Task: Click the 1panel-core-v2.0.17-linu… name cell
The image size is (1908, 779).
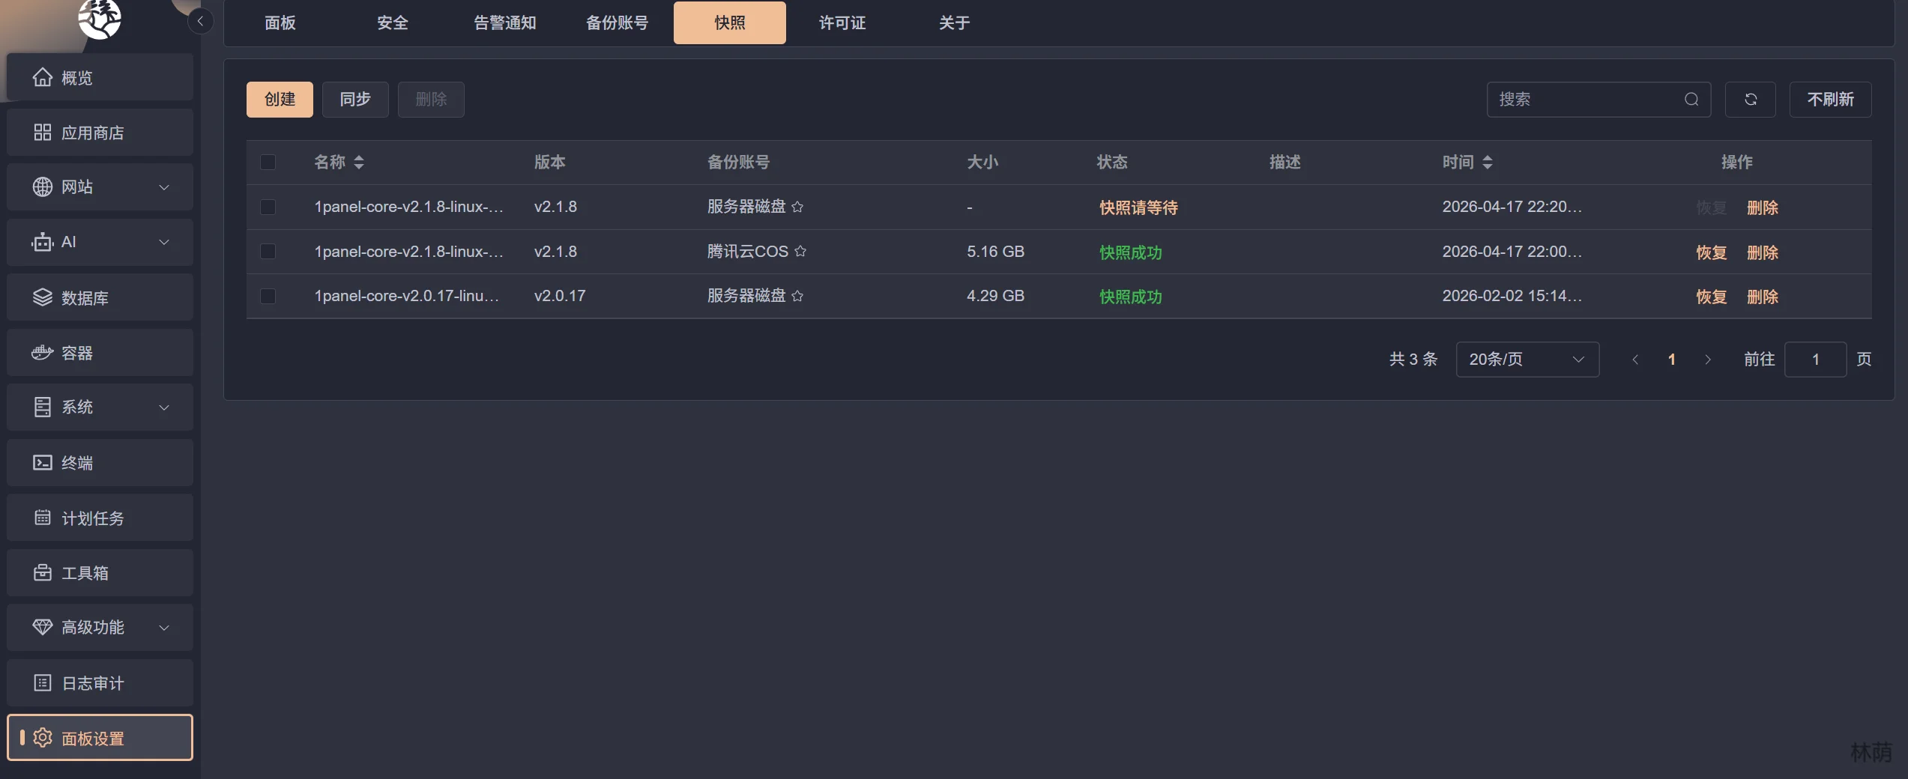Action: click(x=407, y=296)
